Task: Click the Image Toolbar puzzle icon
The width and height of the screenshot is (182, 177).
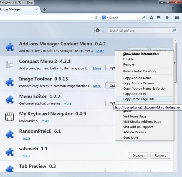Action: (x=9, y=82)
